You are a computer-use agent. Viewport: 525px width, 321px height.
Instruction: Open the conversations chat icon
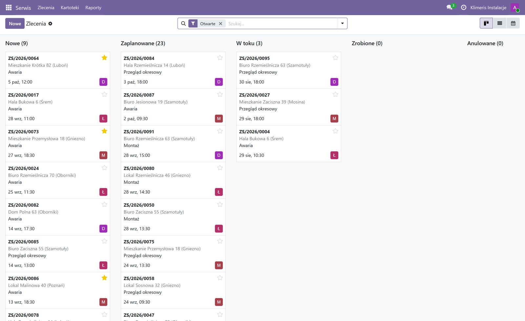pos(450,8)
